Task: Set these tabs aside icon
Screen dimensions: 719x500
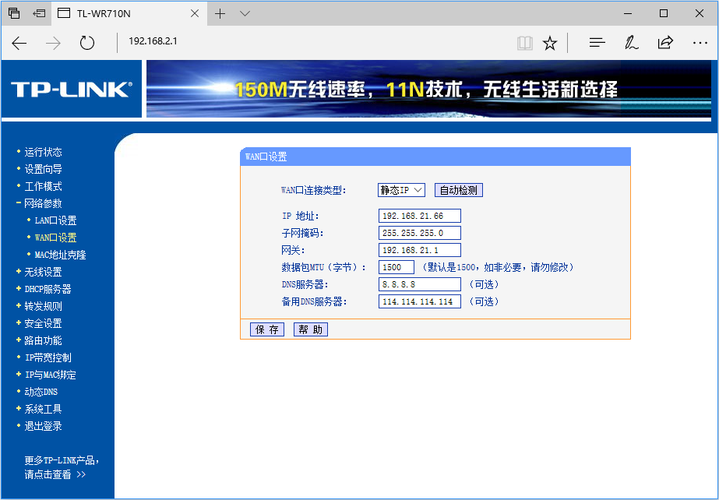Action: (x=40, y=13)
